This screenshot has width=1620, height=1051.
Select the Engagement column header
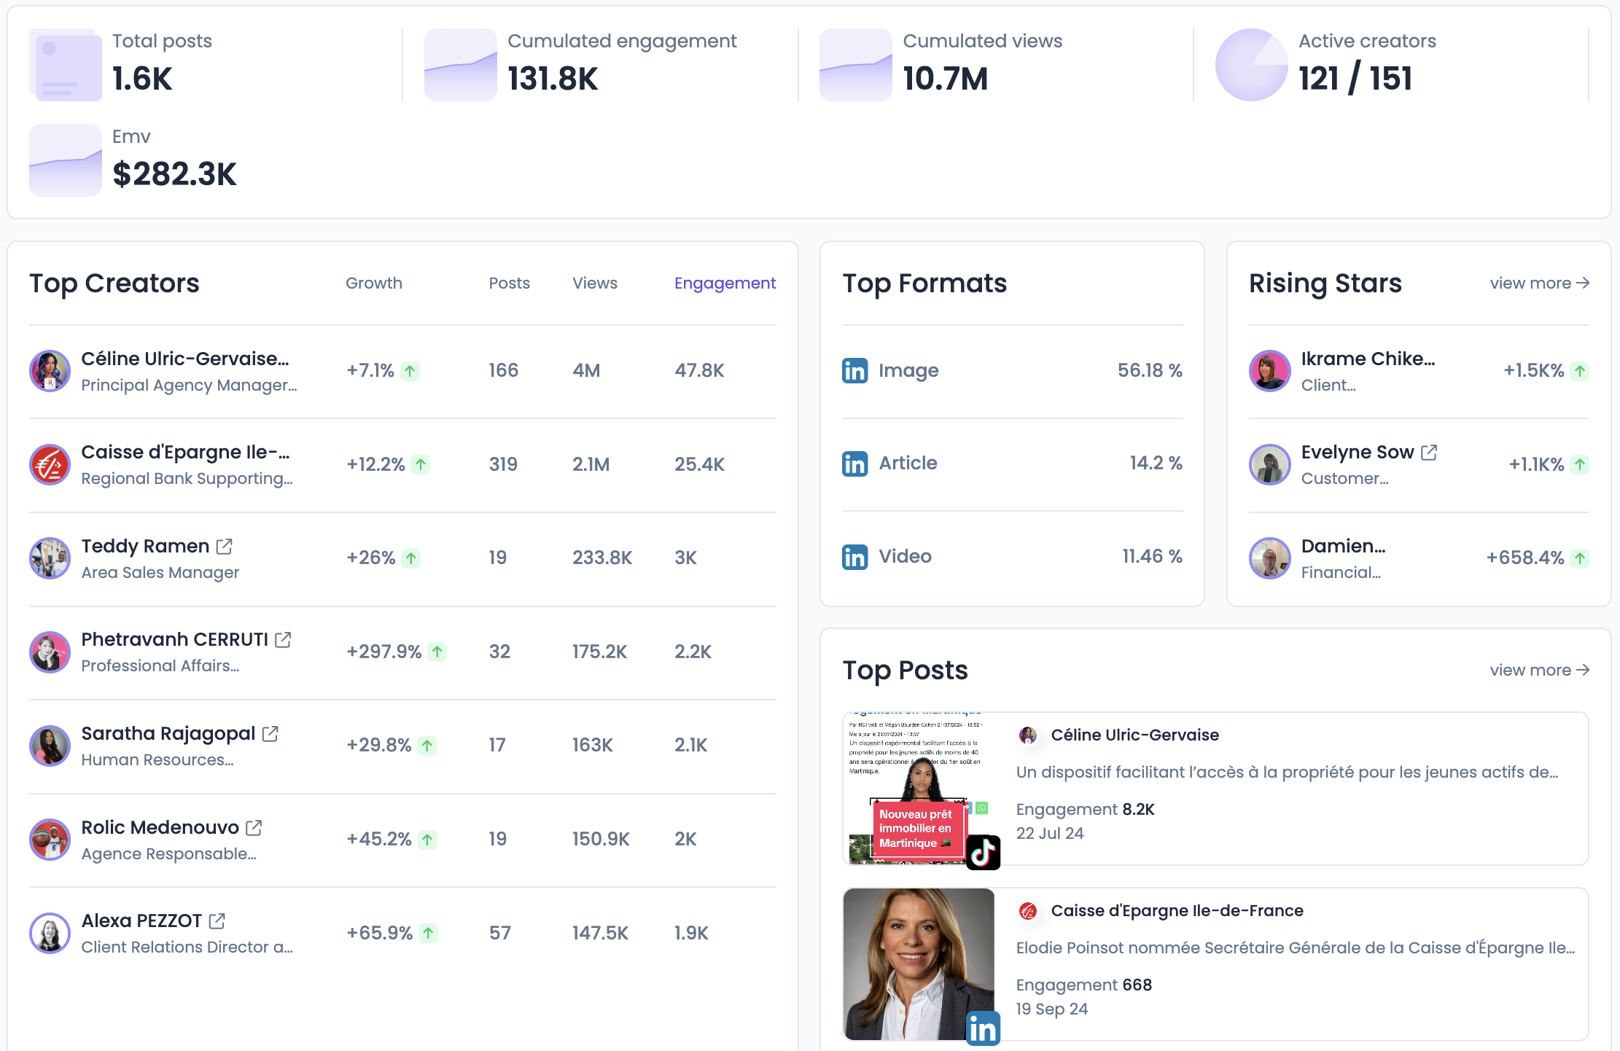click(724, 284)
